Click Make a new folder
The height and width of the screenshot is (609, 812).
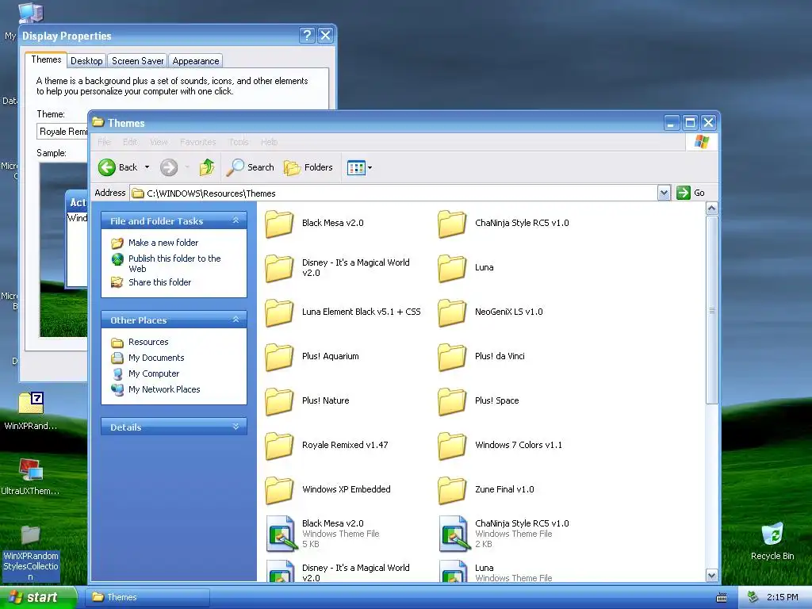[x=163, y=243]
